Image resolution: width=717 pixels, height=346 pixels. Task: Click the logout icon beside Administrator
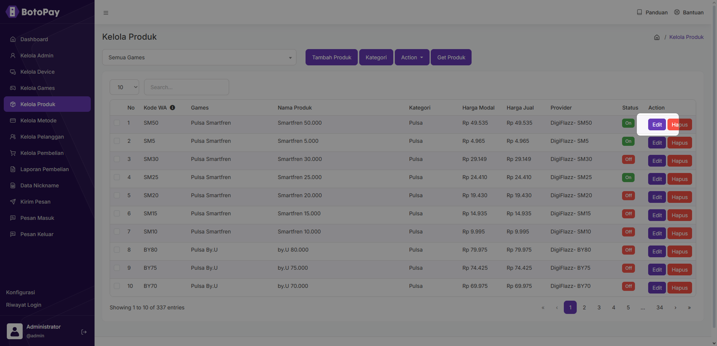coord(84,332)
